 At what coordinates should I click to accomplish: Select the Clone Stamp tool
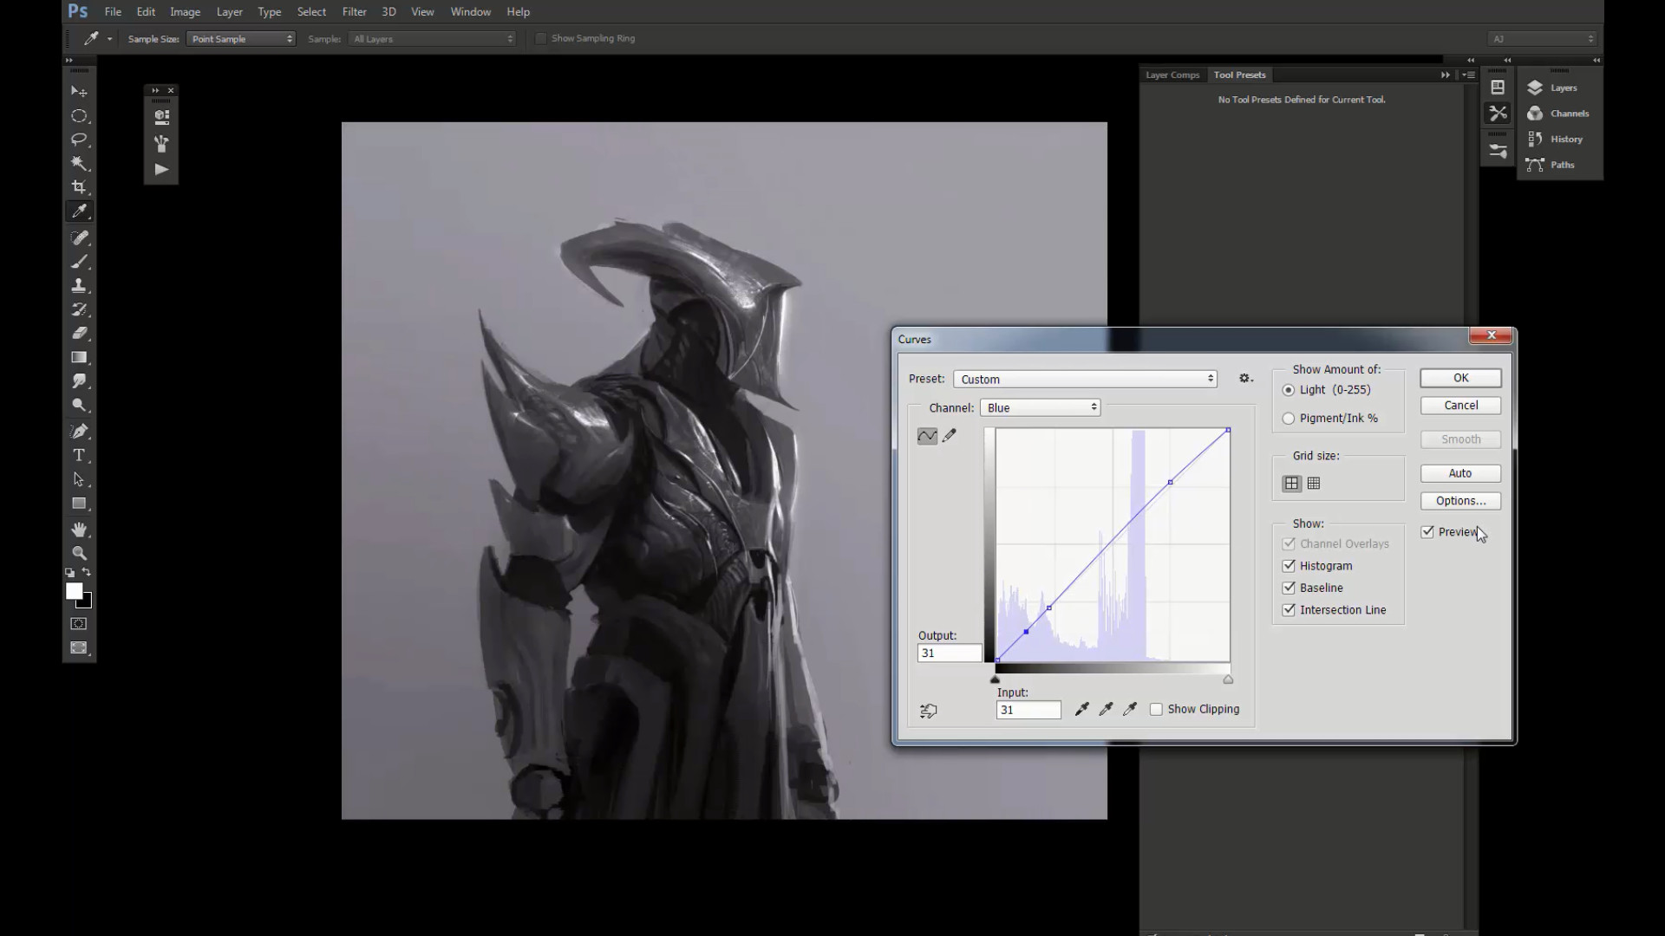[x=79, y=285]
